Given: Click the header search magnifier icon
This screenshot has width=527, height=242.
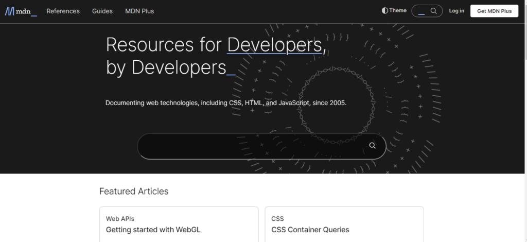Looking at the screenshot, I should coord(433,11).
